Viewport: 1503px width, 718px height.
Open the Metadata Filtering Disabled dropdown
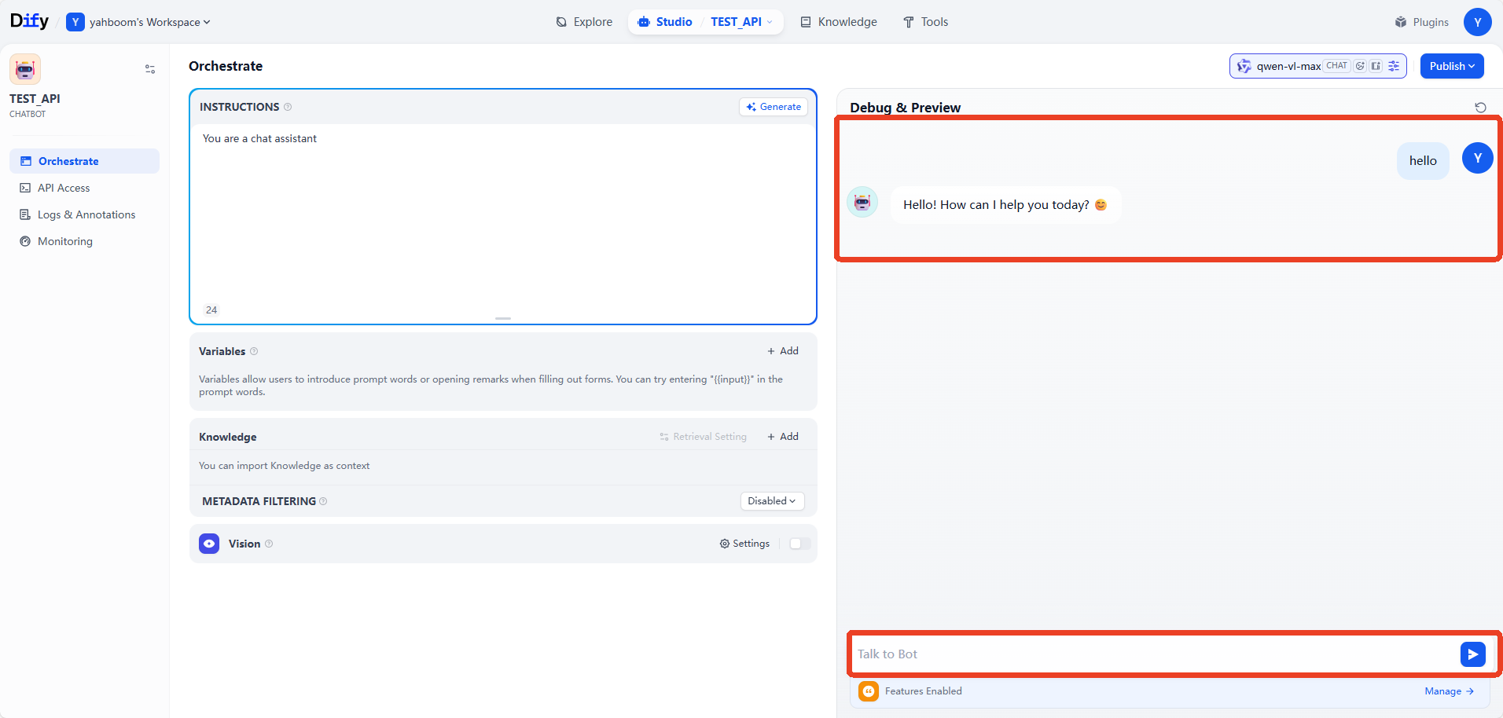[x=772, y=501]
